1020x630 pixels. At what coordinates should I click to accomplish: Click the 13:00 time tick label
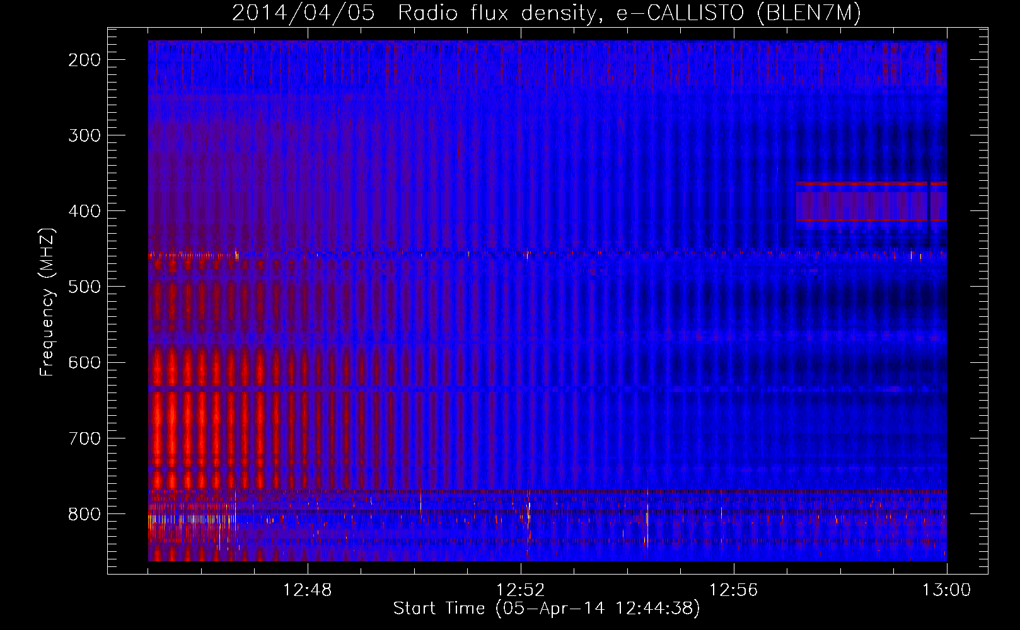click(947, 590)
